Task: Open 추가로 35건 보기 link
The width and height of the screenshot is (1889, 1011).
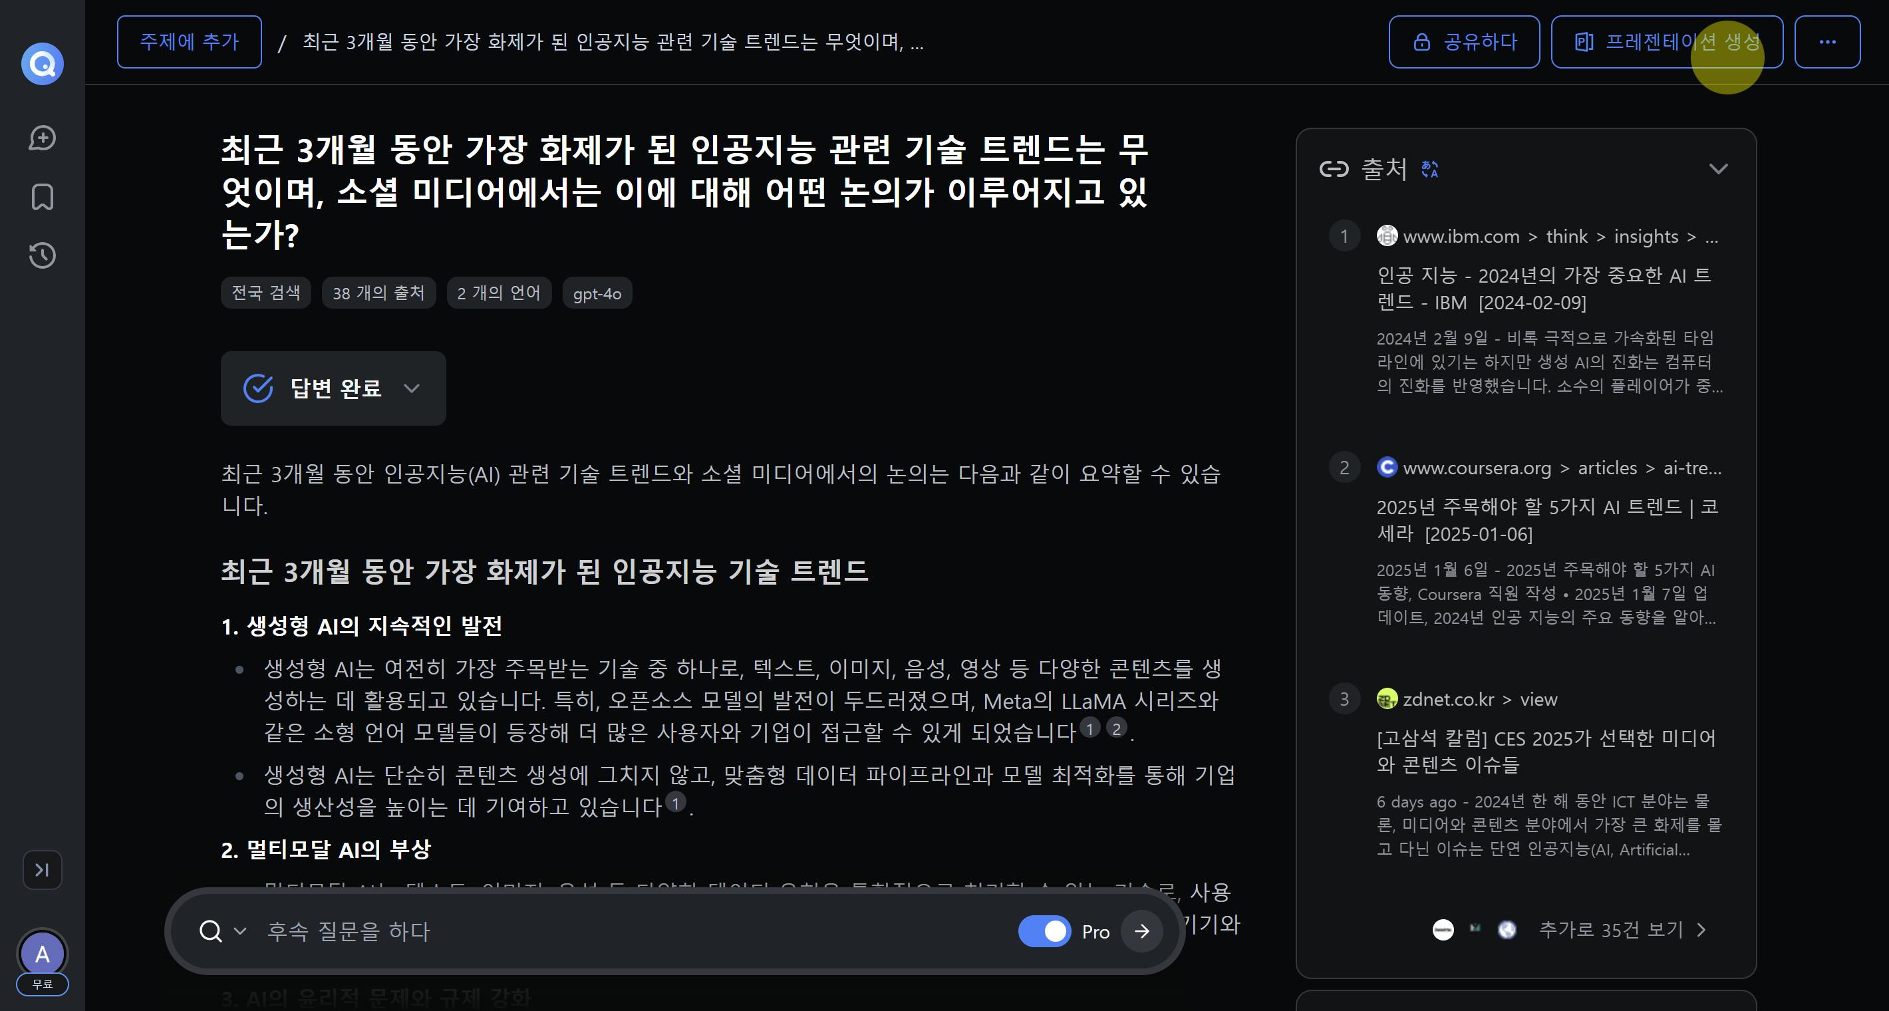Action: 1620,930
